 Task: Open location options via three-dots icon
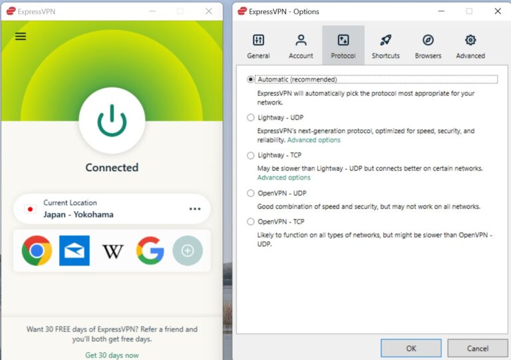(195, 209)
